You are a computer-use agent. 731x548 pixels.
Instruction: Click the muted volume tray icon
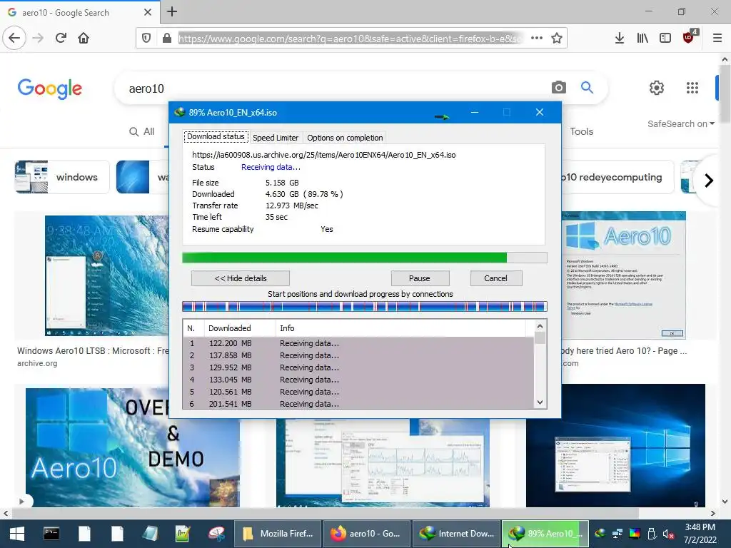668,534
